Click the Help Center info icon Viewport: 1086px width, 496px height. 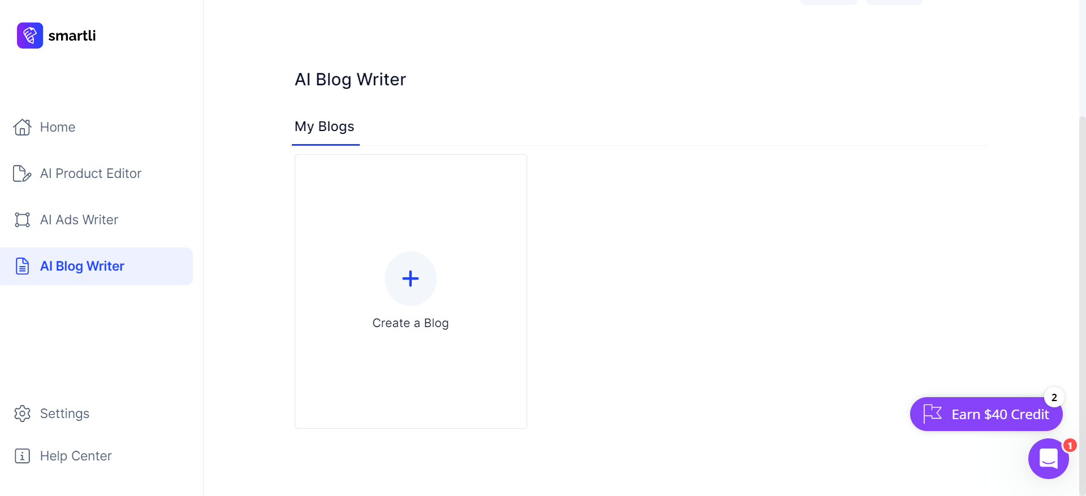(22, 456)
